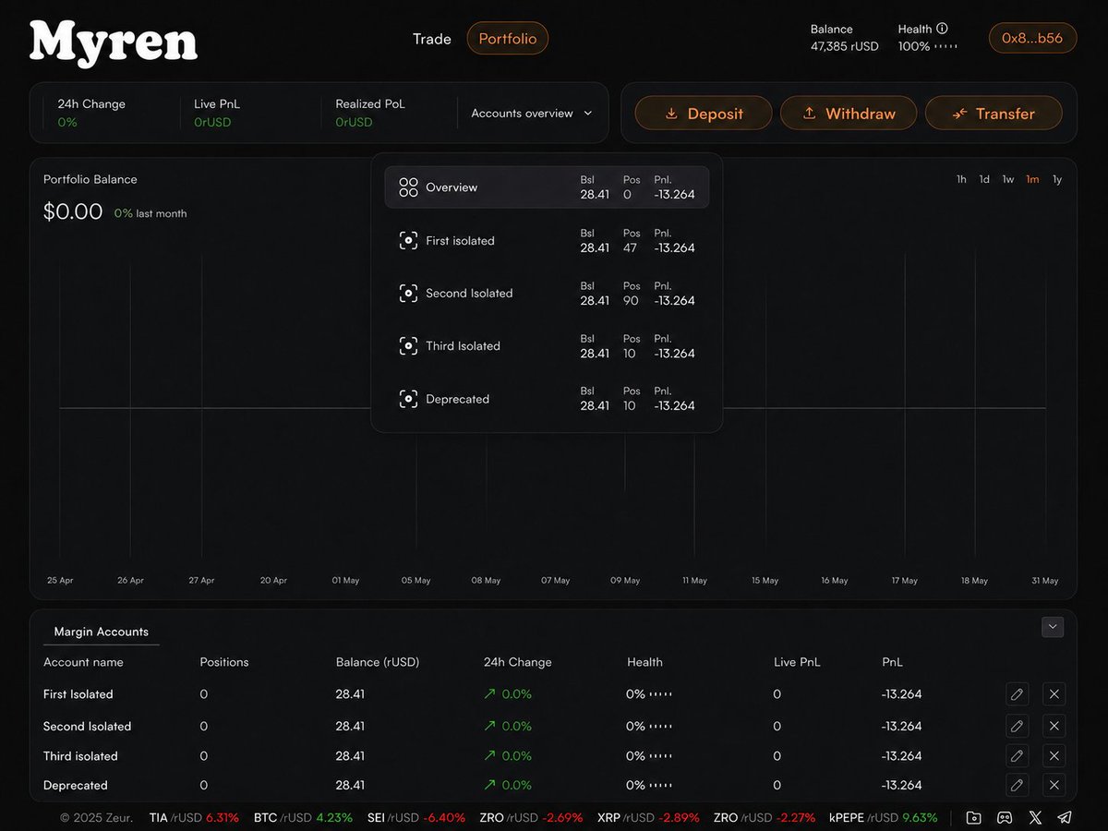Click the Second Isolated account name in table
The image size is (1108, 831).
(x=88, y=726)
